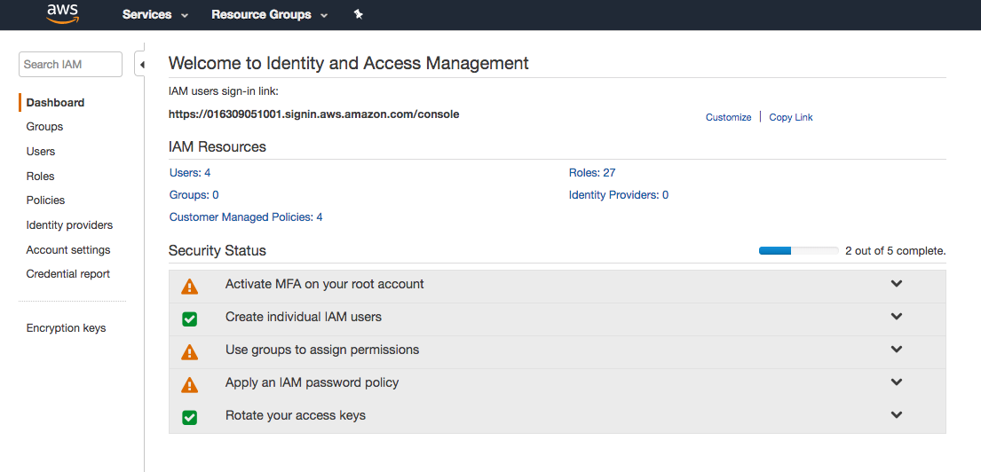Open the Services menu

[x=155, y=14]
